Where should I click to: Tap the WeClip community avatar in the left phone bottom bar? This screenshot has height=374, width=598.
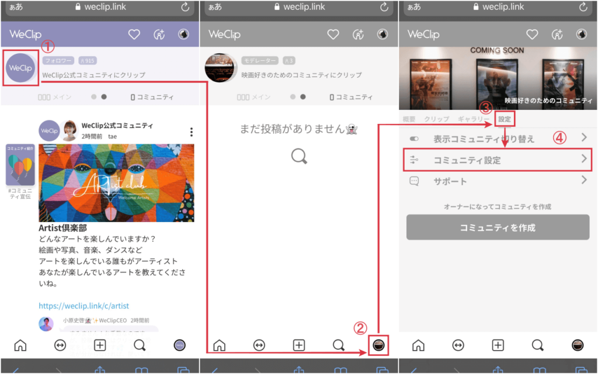point(180,345)
